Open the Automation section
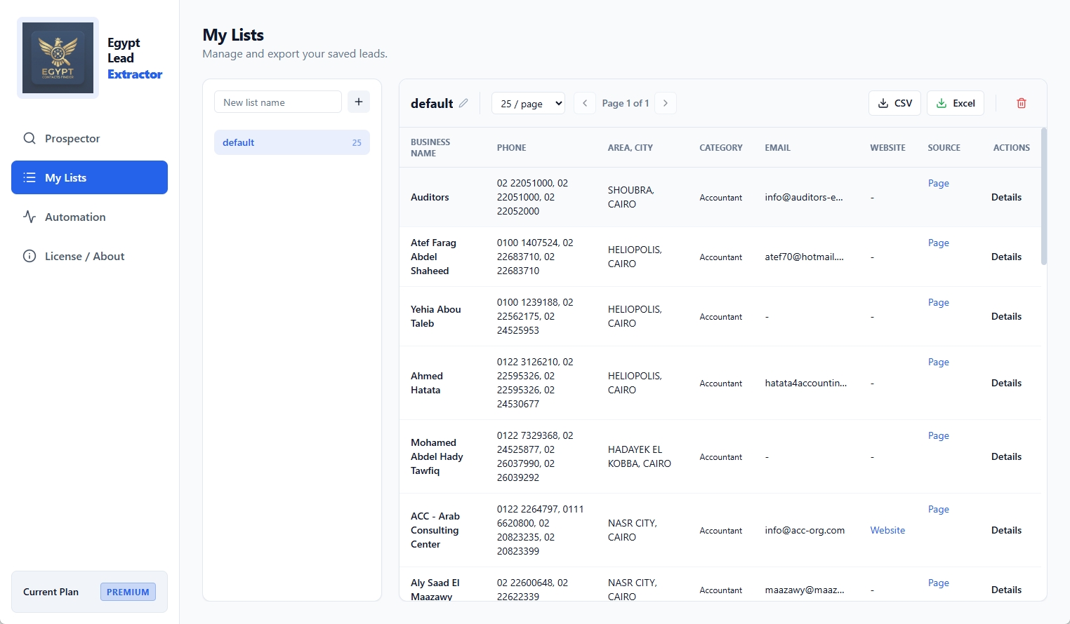Image resolution: width=1070 pixels, height=624 pixels. point(75,217)
